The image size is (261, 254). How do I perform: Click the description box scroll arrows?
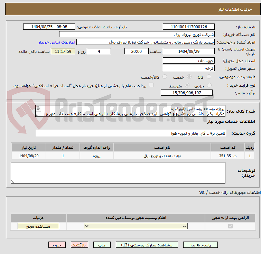(x=38, y=108)
